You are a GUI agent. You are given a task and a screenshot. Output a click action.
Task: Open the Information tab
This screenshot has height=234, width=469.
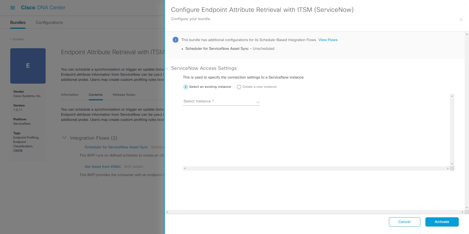[70, 95]
